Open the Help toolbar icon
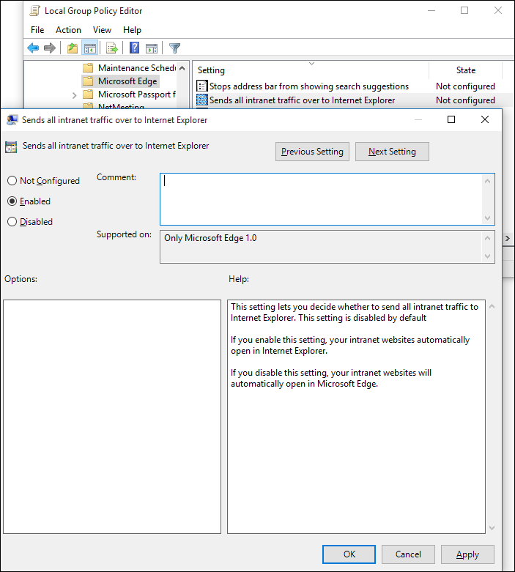 (134, 48)
